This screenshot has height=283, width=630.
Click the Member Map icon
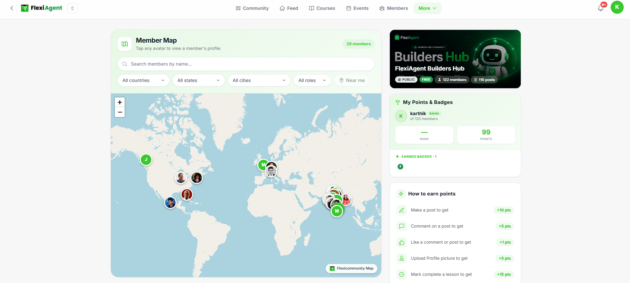tap(125, 44)
